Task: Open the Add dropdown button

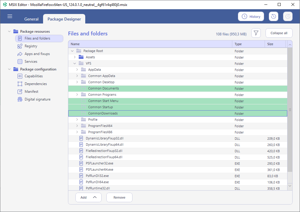Action: (x=89, y=197)
